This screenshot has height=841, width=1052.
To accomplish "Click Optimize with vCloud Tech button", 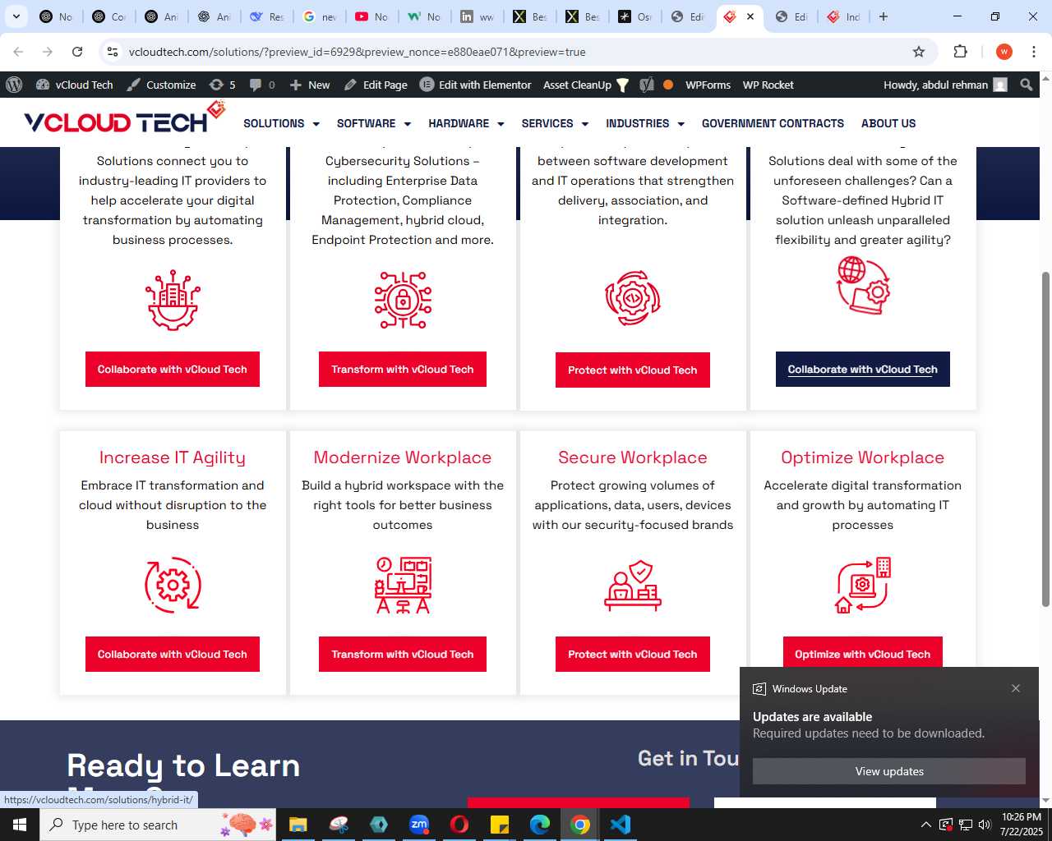I will point(863,654).
